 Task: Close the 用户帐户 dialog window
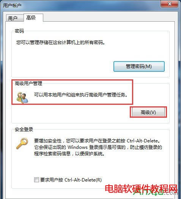[x=170, y=4]
